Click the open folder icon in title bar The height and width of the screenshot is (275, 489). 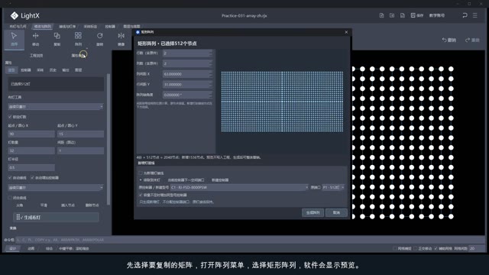(392, 15)
